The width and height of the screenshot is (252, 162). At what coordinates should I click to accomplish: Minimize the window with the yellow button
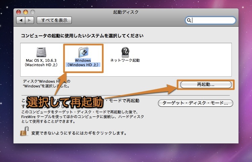(26, 12)
